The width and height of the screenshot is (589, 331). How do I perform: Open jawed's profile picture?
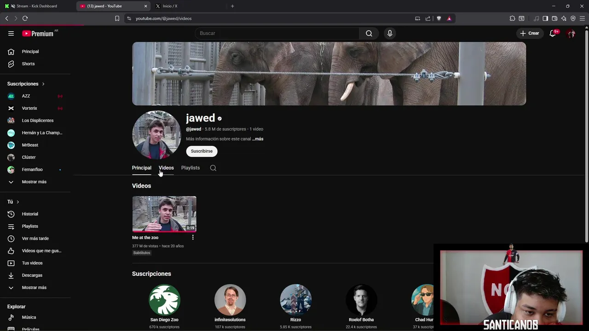pyautogui.click(x=156, y=135)
